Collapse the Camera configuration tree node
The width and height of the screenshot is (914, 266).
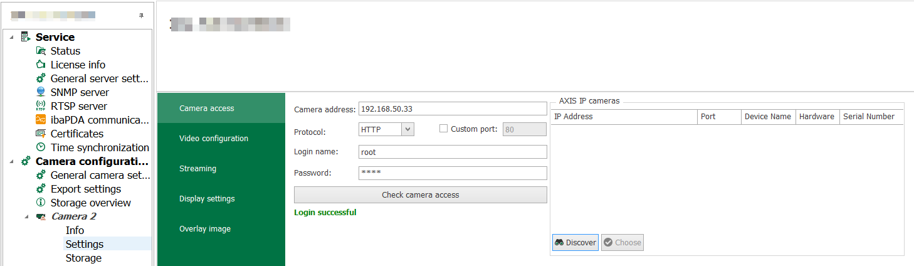[12, 161]
